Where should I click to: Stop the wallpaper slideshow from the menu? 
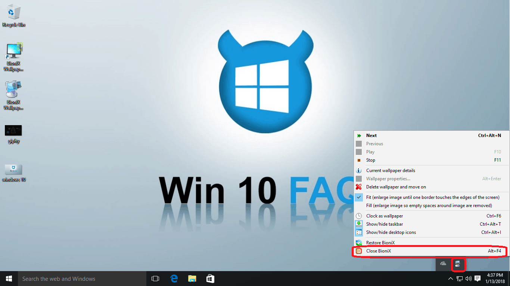[431, 160]
